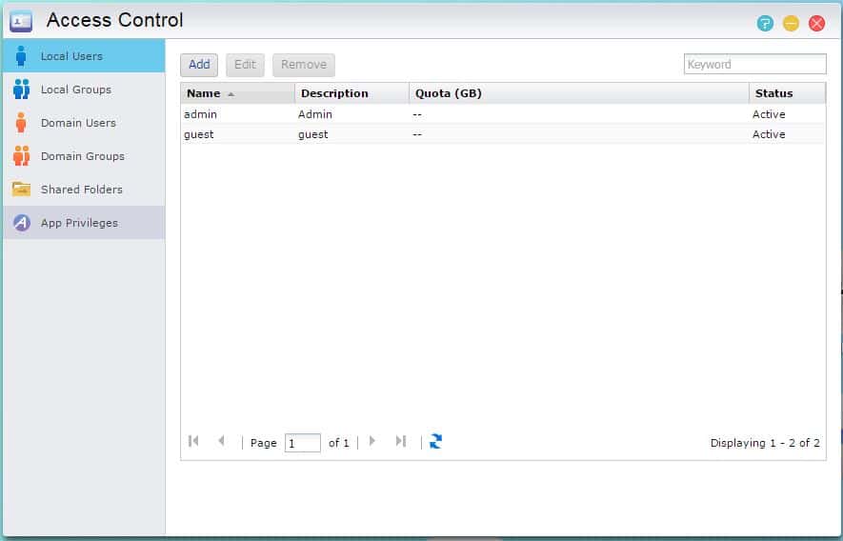The height and width of the screenshot is (541, 843).
Task: Click the App Privileges icon
Action: coord(21,223)
